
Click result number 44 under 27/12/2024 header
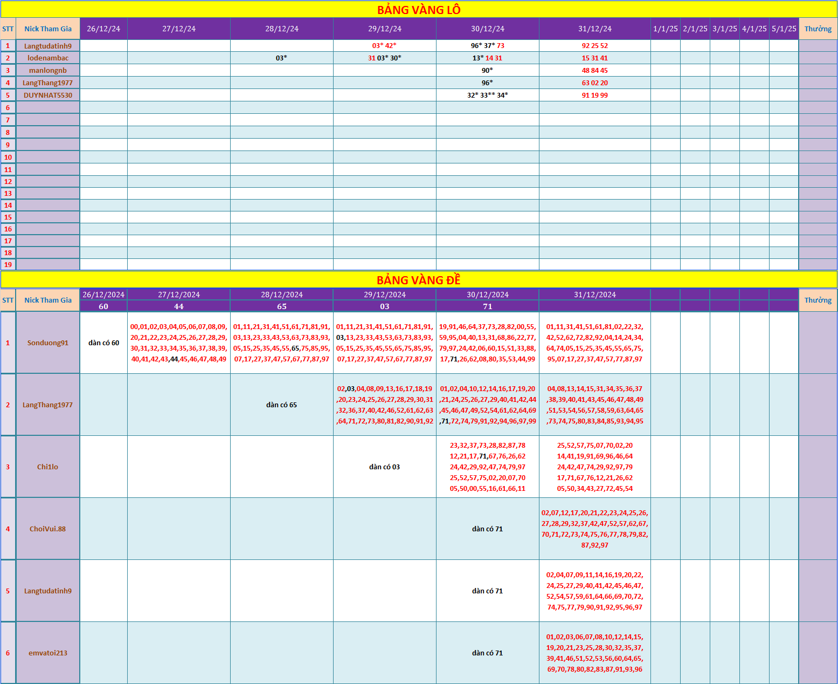point(178,306)
